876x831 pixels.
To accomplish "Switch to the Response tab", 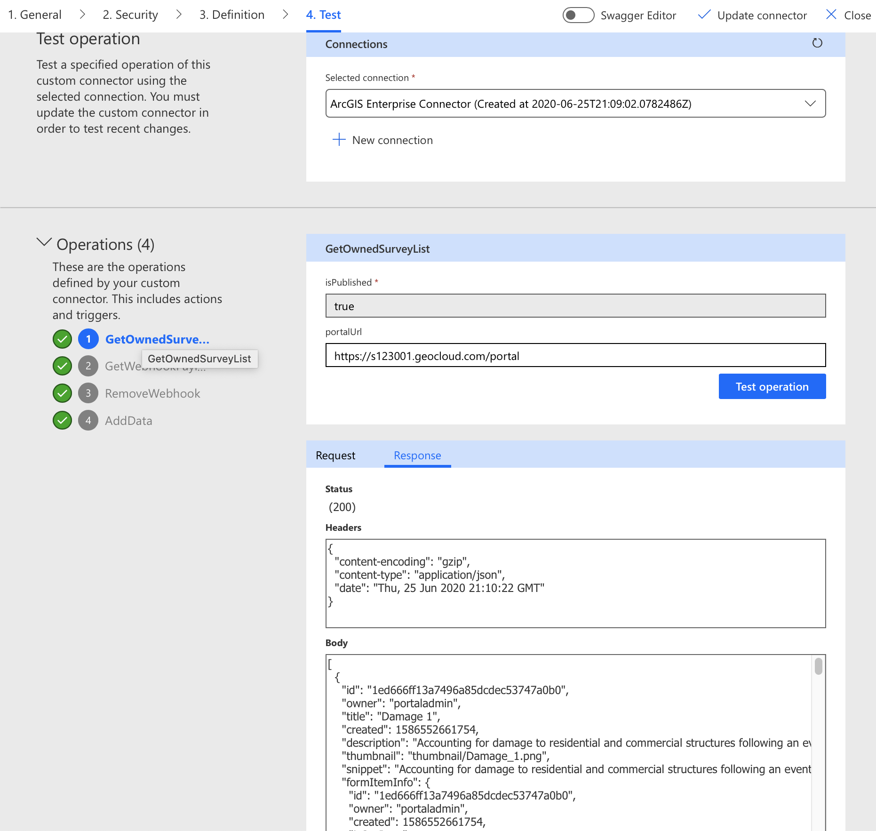I will pos(417,455).
